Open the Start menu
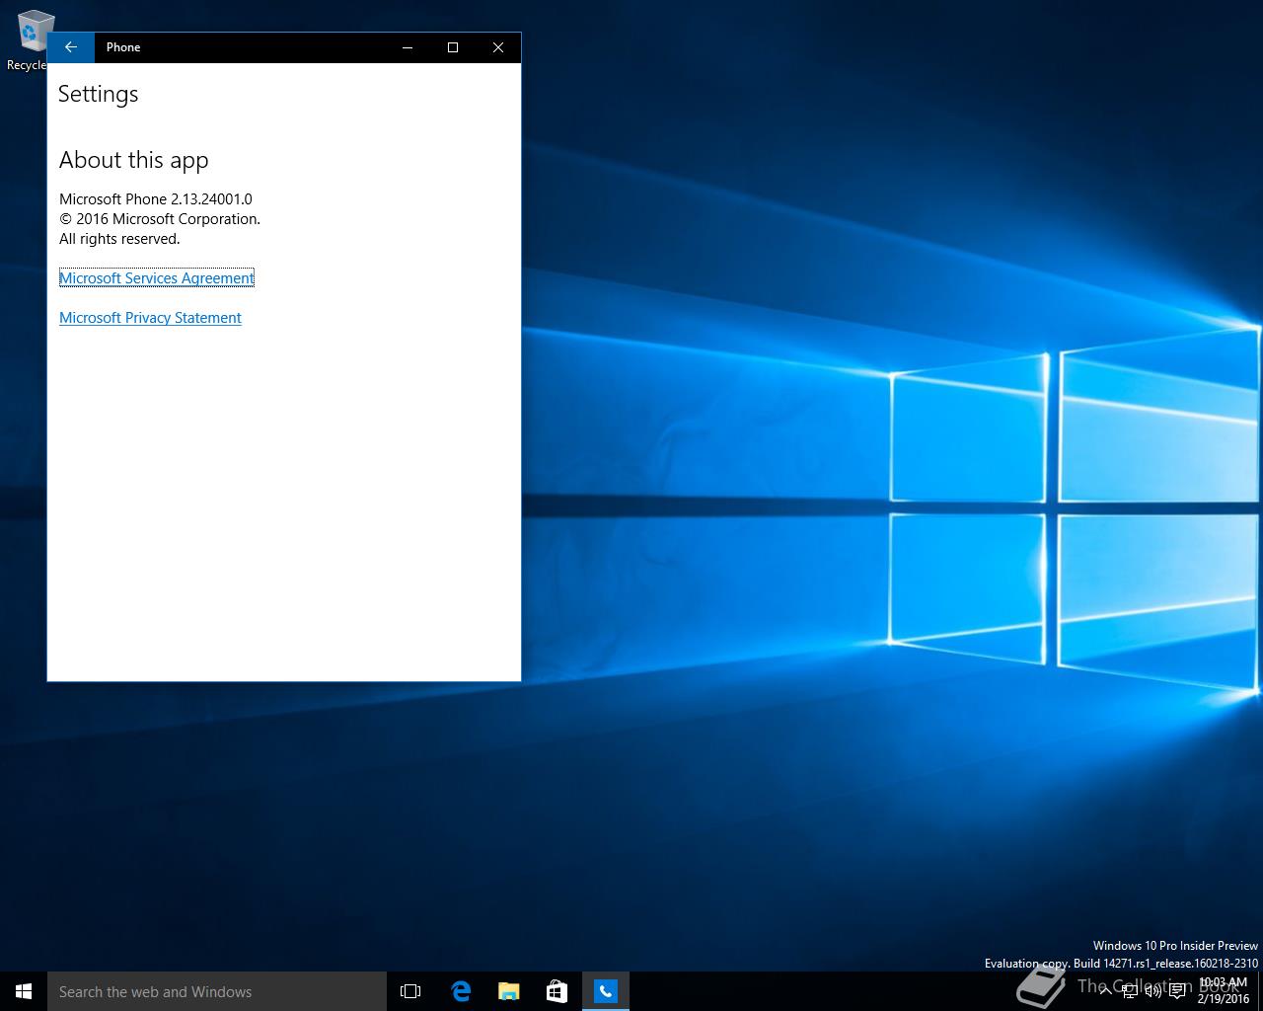This screenshot has height=1011, width=1263. (24, 991)
